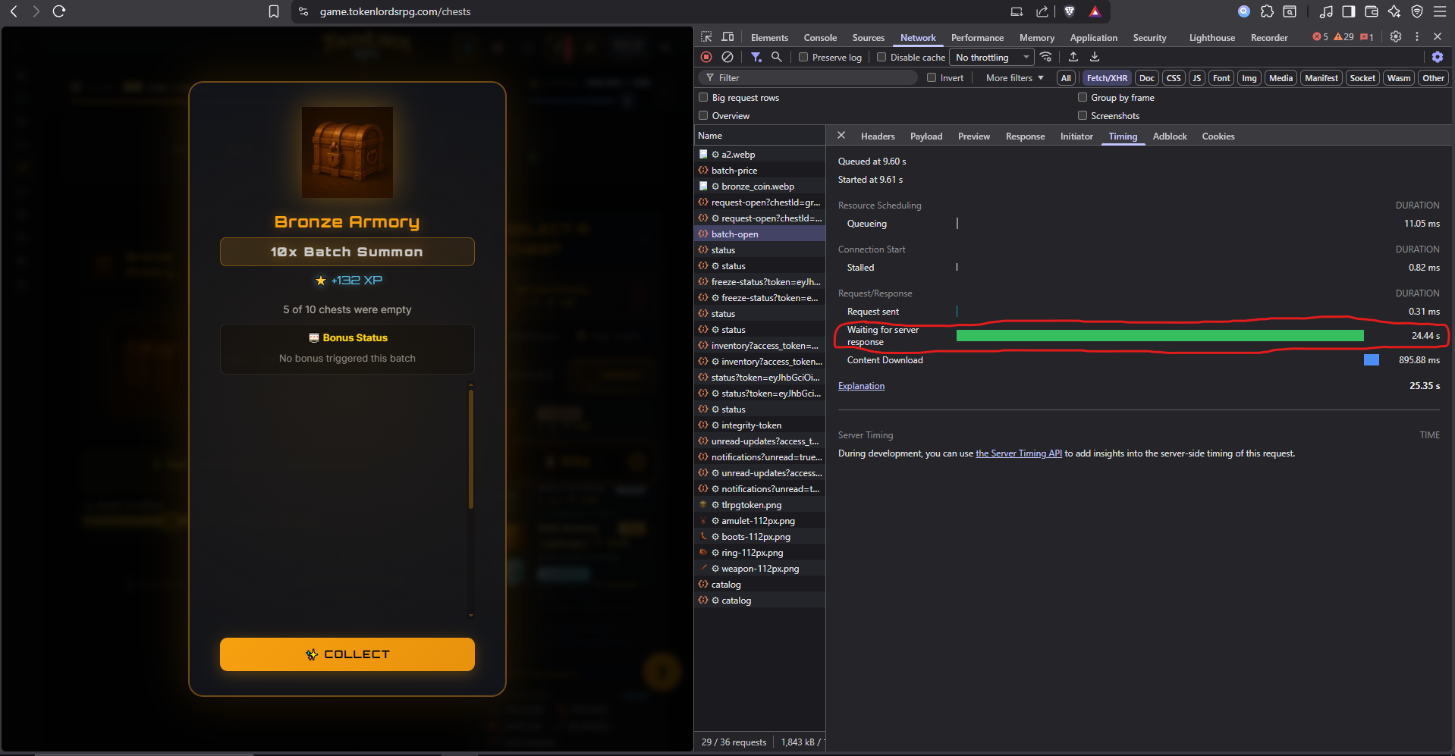
Task: Enable Disable cache checkbox
Action: [881, 57]
